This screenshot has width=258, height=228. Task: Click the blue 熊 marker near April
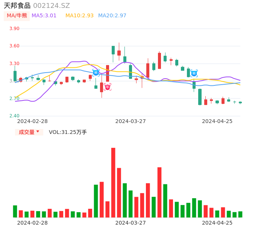pyautogui.click(x=194, y=73)
